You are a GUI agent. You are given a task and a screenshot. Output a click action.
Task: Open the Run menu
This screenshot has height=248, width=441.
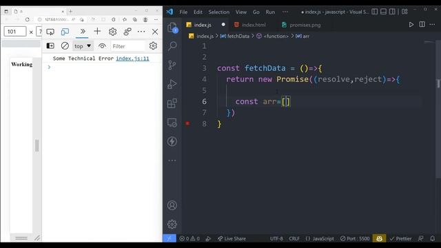point(270,12)
